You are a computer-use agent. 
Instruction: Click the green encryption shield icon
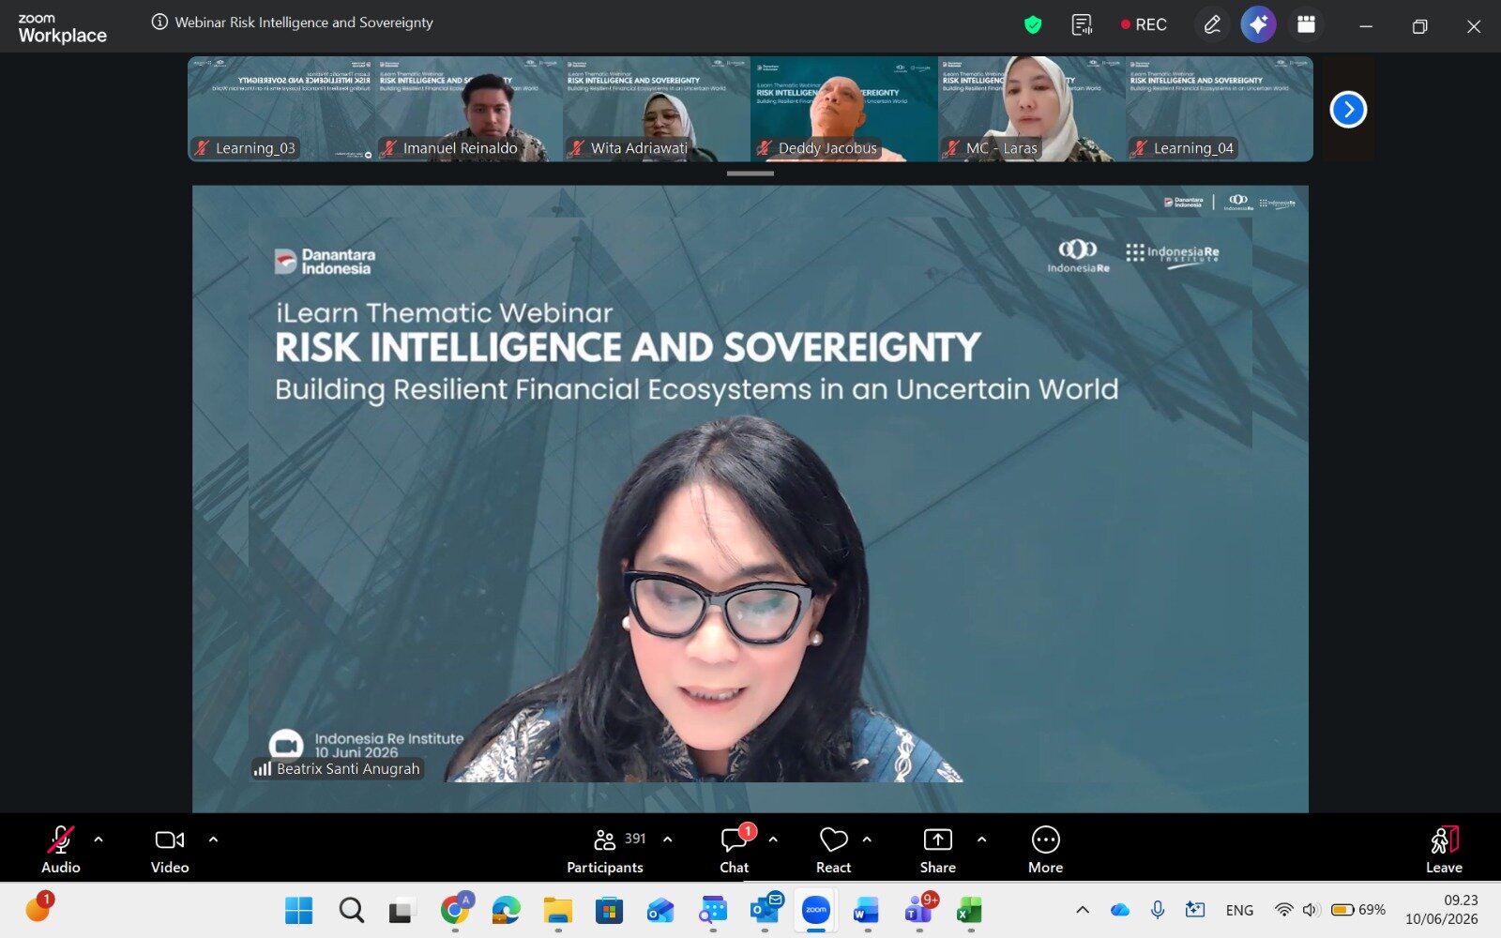[1033, 24]
